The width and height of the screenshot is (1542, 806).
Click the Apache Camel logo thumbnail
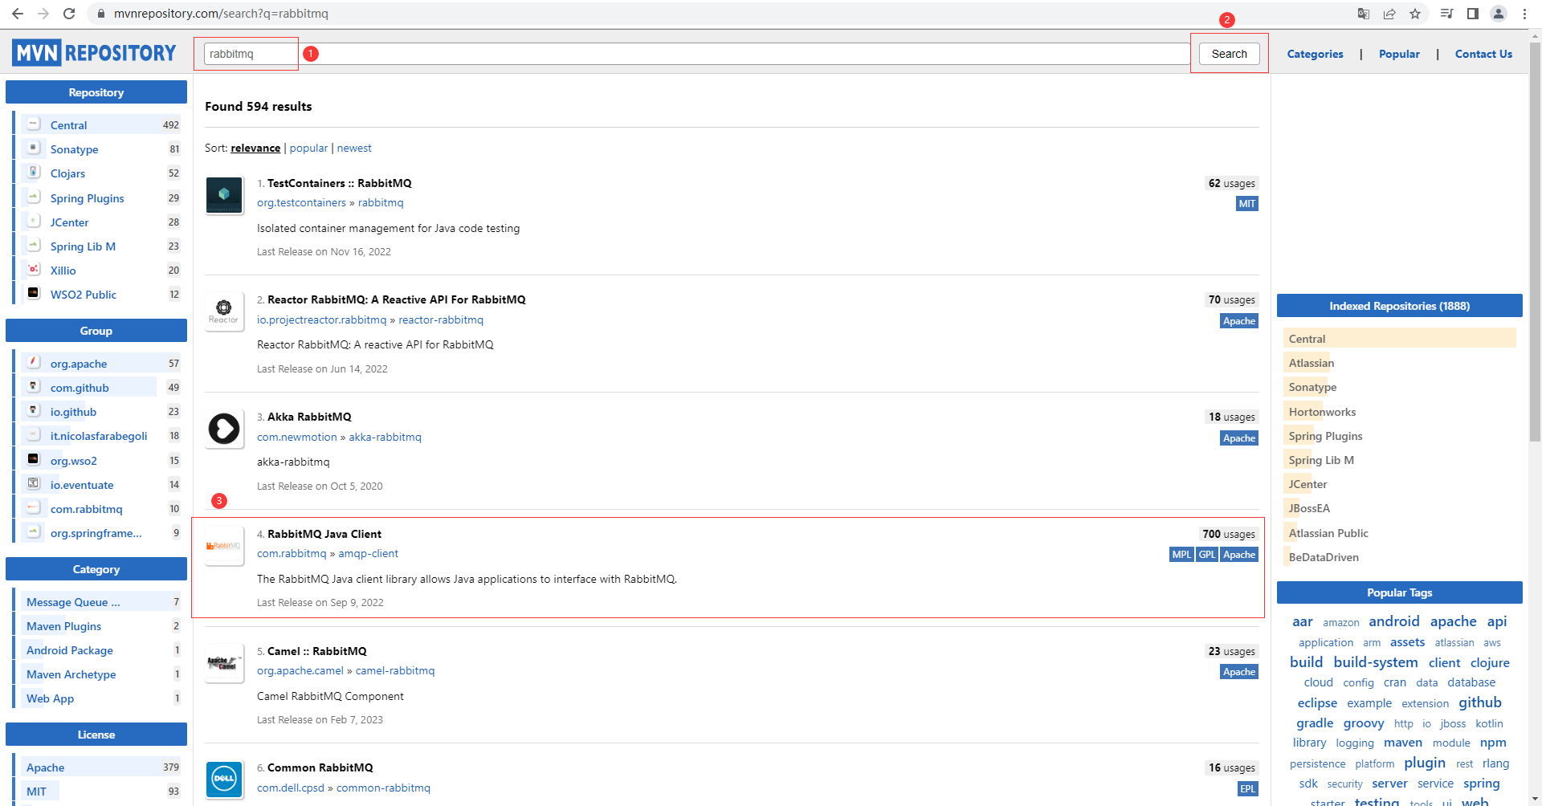[x=224, y=663]
